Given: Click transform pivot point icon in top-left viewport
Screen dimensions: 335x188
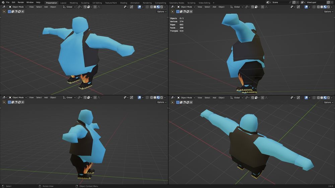Looking at the screenshot, I should coord(80,7).
